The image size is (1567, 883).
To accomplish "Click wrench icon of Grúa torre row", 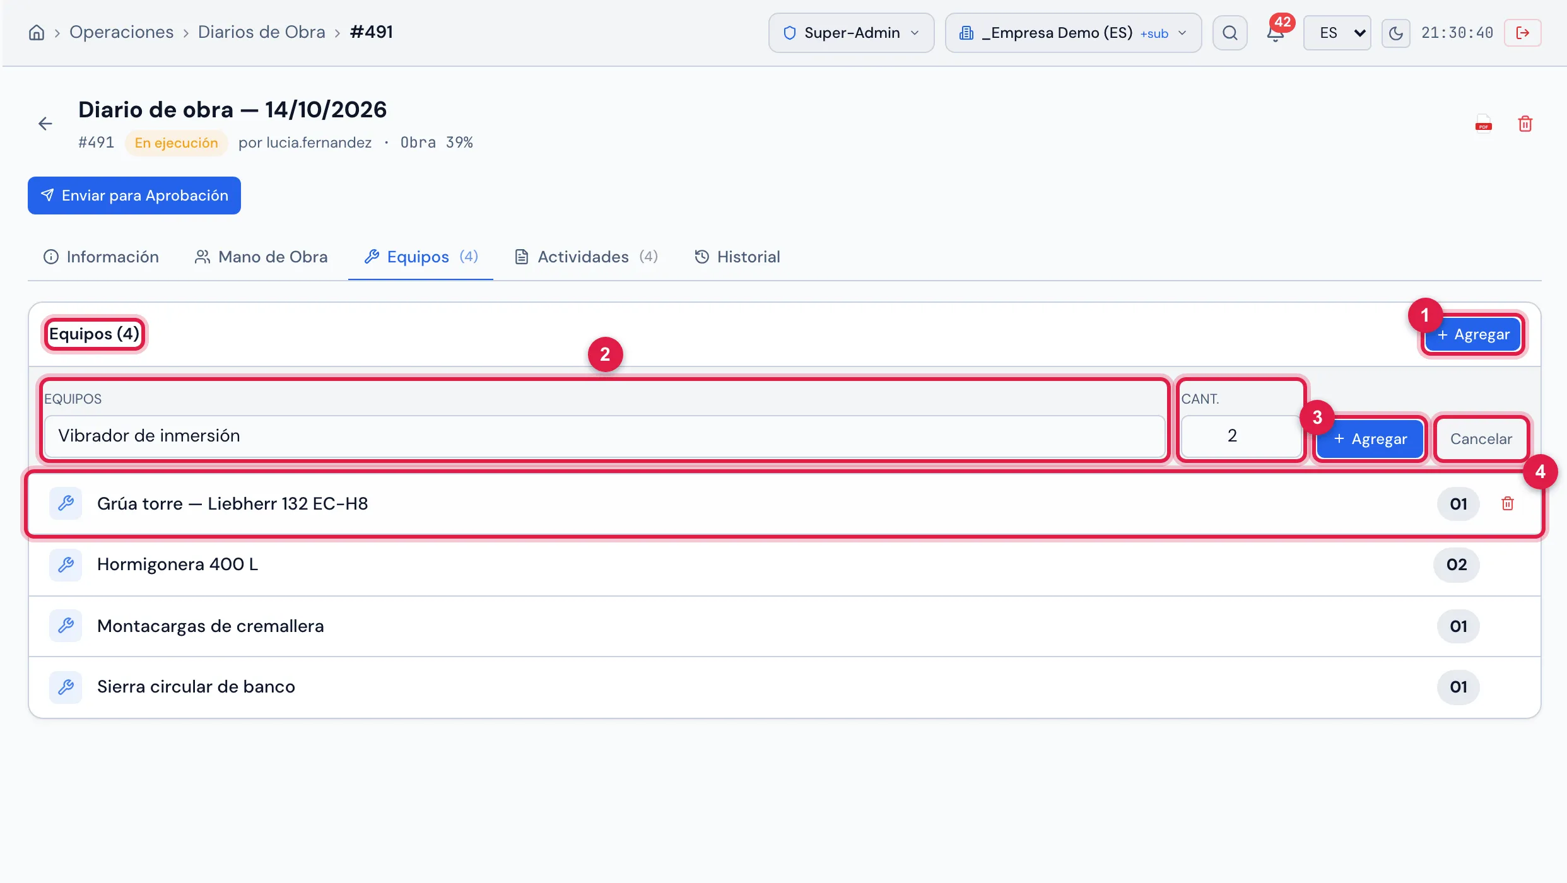I will [66, 503].
